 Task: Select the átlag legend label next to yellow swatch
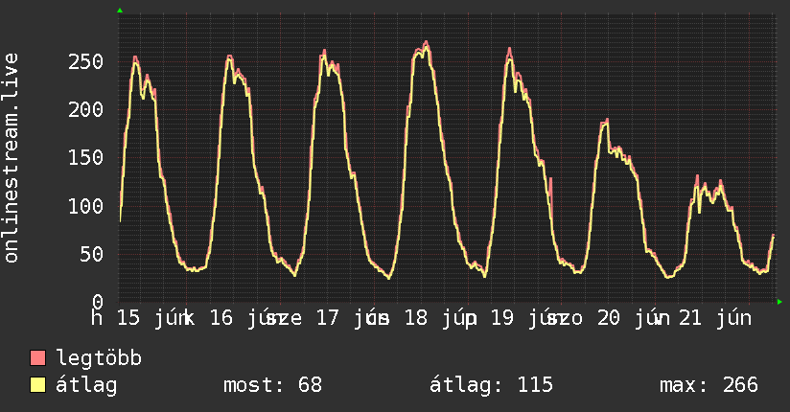point(86,385)
